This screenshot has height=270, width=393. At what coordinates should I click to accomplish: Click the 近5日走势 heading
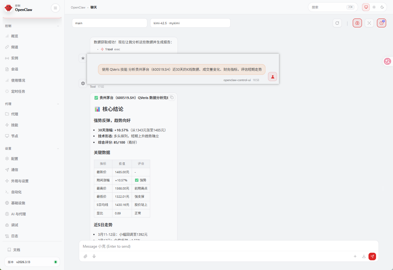(103, 225)
